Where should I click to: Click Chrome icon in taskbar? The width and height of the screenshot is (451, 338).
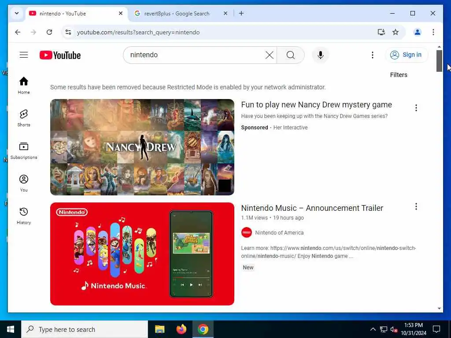(203, 329)
